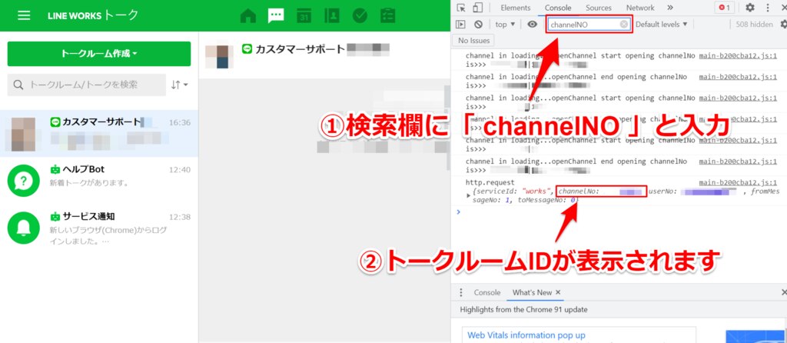Expand the http.request object triangle
This screenshot has height=343, width=787.
pyautogui.click(x=469, y=195)
